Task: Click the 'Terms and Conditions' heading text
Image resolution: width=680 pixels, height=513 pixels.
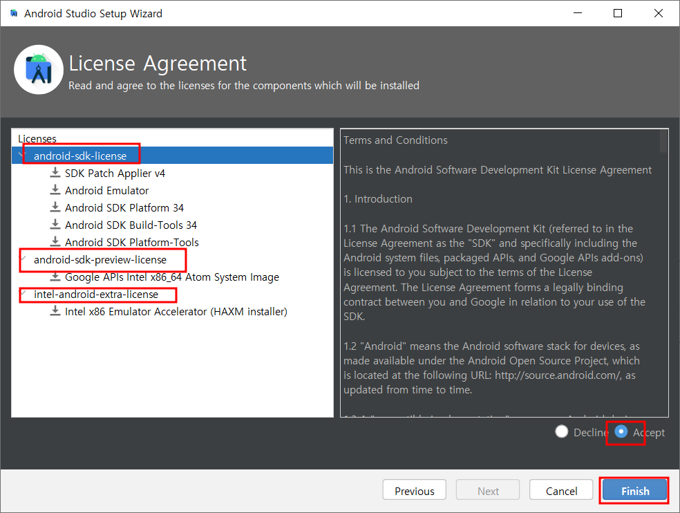Action: (395, 140)
